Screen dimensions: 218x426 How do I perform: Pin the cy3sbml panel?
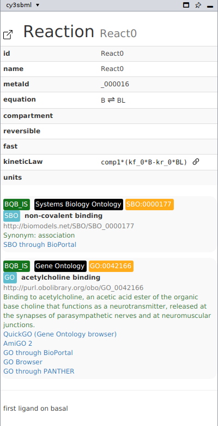(x=198, y=5)
